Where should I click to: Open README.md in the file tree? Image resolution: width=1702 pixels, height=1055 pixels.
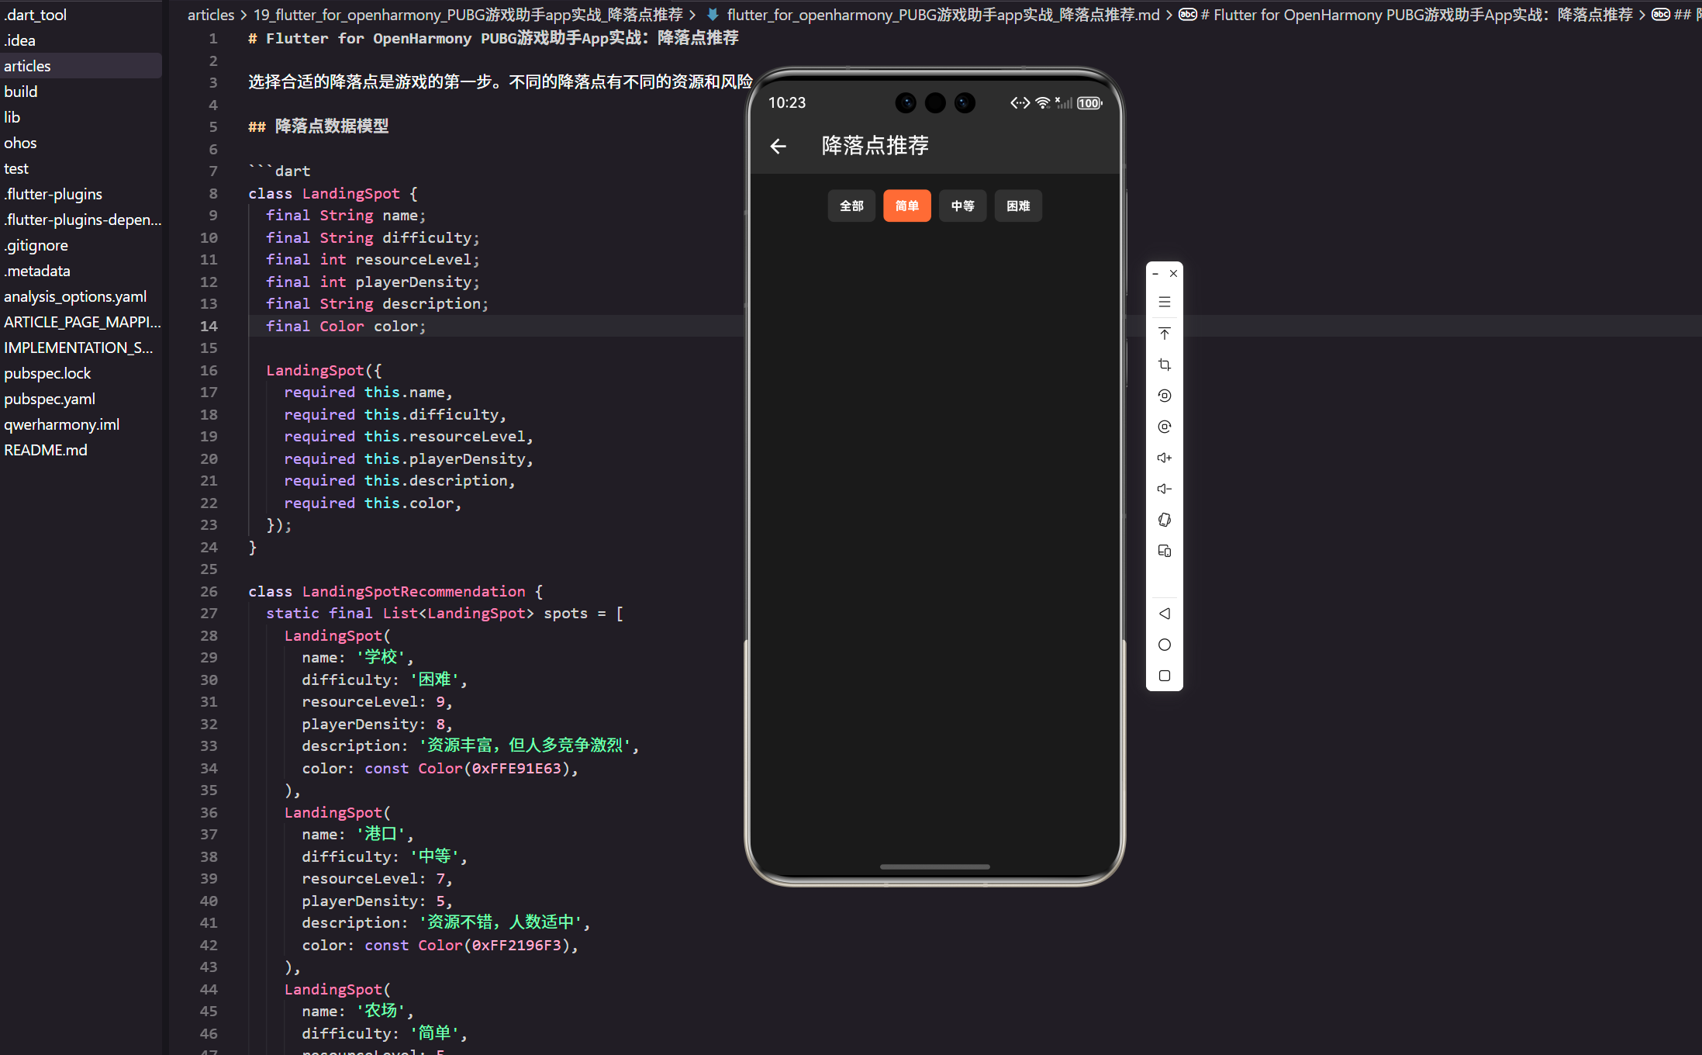click(x=46, y=450)
